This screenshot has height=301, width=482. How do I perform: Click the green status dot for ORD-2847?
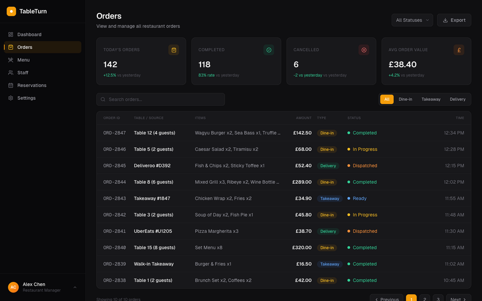(x=349, y=133)
